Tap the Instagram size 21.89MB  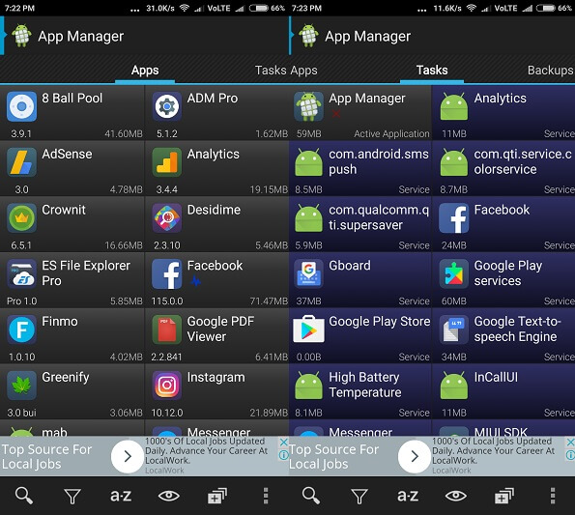269,413
